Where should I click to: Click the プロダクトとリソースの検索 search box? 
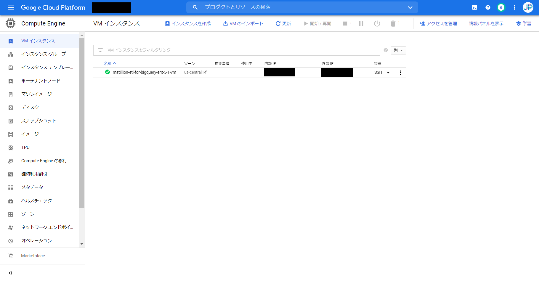(x=302, y=7)
